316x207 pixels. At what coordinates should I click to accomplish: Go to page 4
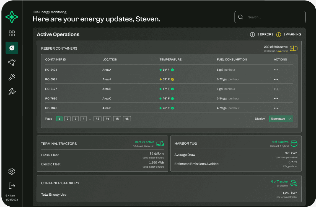click(x=84, y=119)
